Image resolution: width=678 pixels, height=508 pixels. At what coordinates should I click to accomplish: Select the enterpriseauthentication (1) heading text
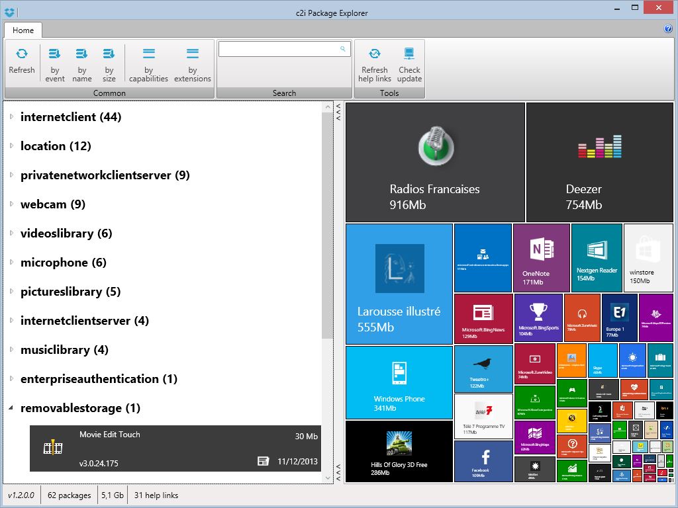[99, 379]
